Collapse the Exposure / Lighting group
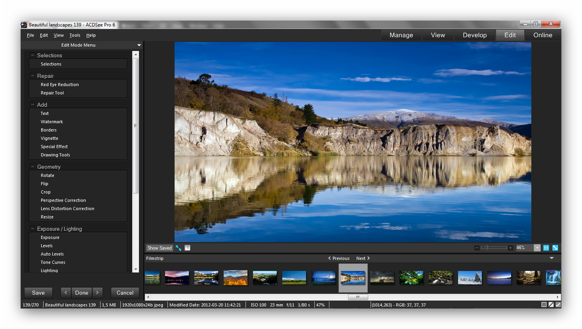582x329 pixels. click(32, 229)
